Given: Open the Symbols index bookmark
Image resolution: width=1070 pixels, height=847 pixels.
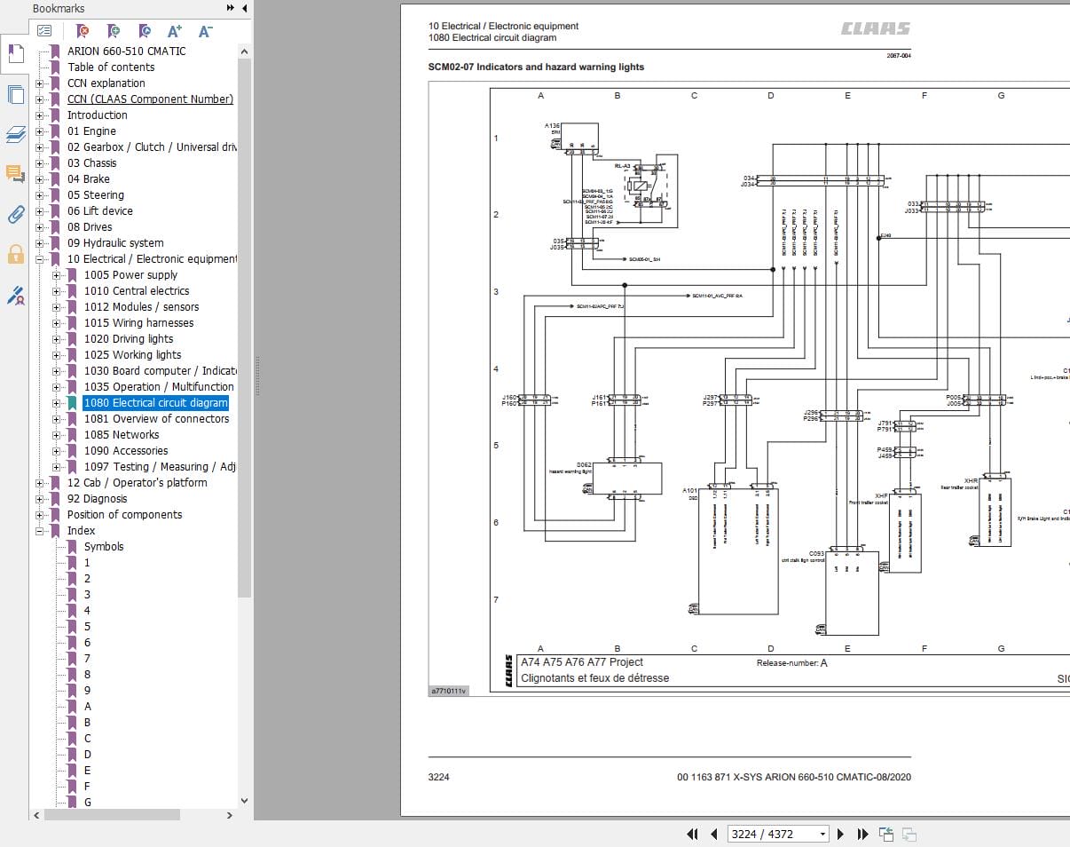Looking at the screenshot, I should pos(104,546).
